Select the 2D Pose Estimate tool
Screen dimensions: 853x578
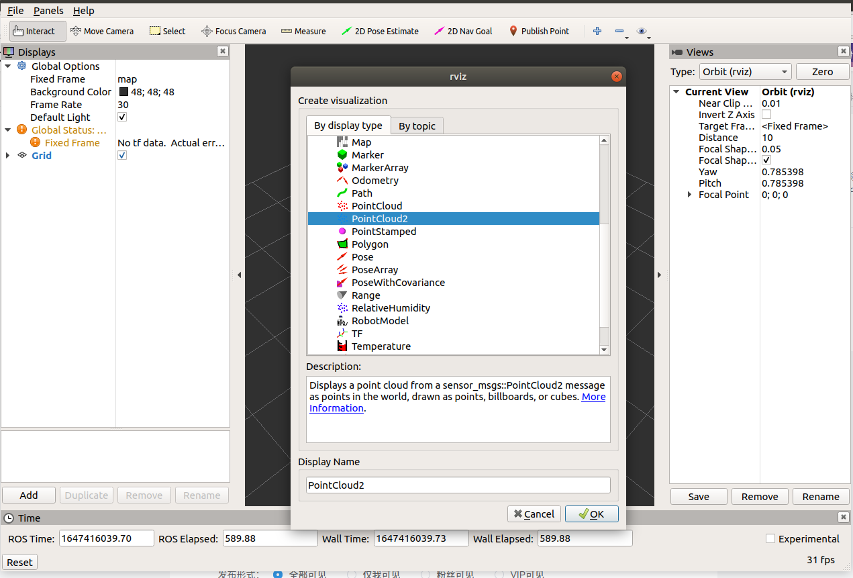pyautogui.click(x=380, y=31)
